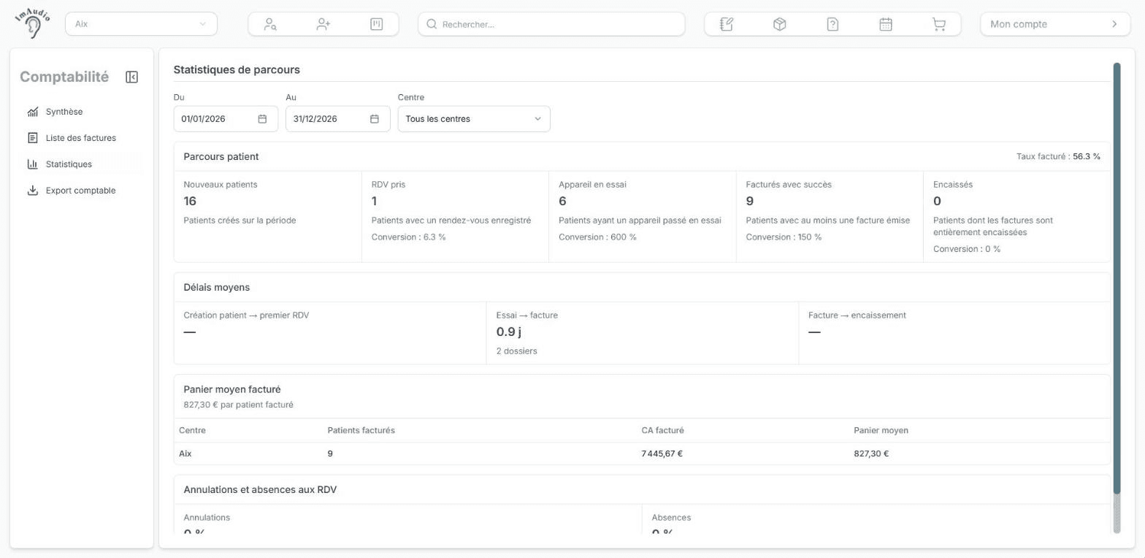Collapse the Comptabilité sidebar panel

pyautogui.click(x=131, y=77)
